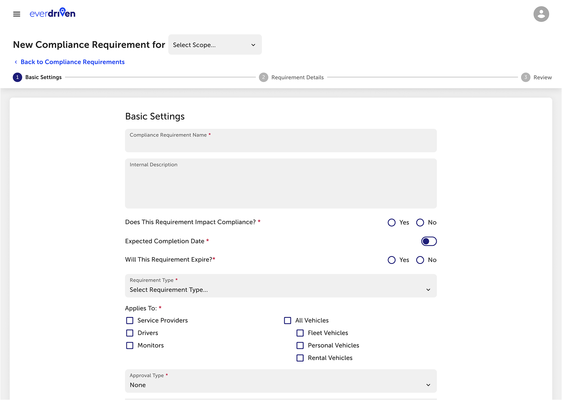Toggle the Expected Completion Date switch
Image resolution: width=562 pixels, height=400 pixels.
[x=428, y=241]
